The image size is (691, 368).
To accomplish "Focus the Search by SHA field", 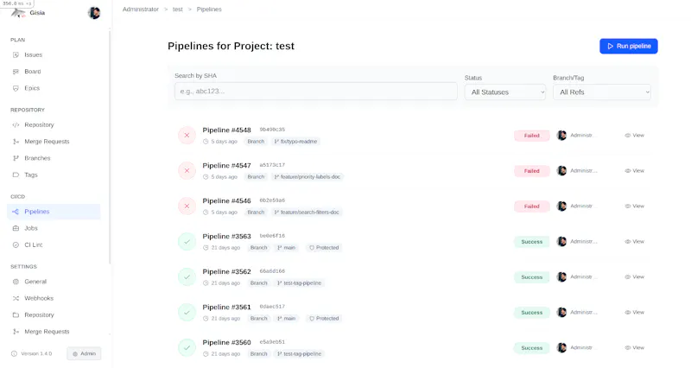I will [x=315, y=92].
